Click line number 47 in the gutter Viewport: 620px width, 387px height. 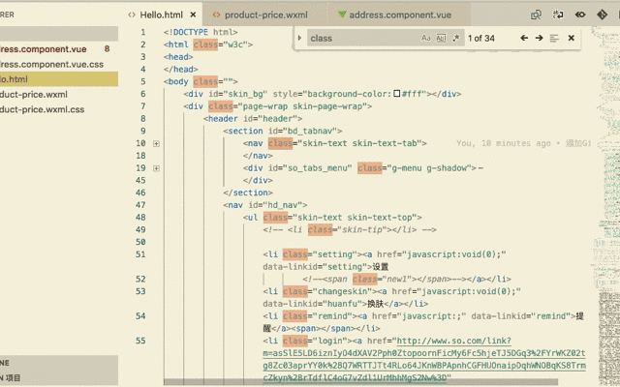point(140,205)
